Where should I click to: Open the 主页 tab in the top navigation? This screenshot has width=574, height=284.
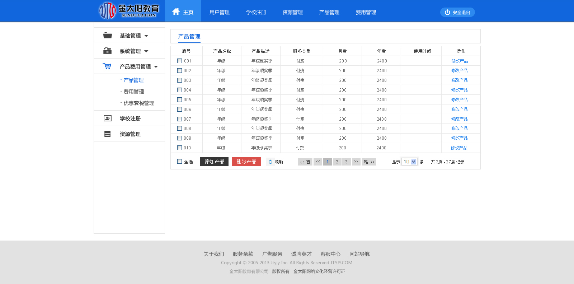tap(183, 11)
